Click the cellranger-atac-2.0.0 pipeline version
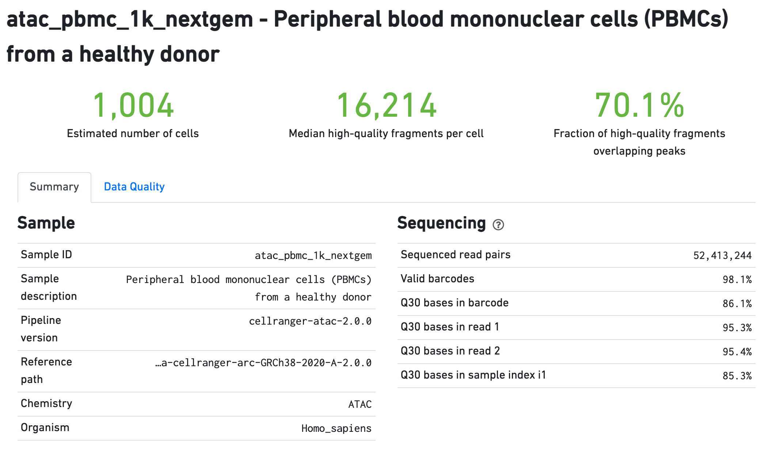 (310, 321)
